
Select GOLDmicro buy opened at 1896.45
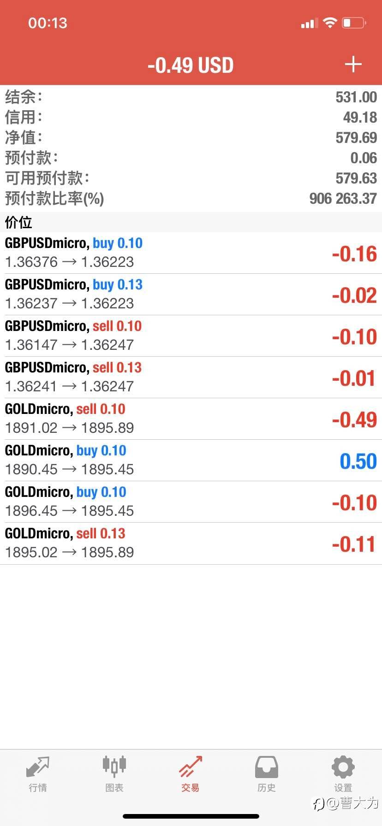point(191,501)
